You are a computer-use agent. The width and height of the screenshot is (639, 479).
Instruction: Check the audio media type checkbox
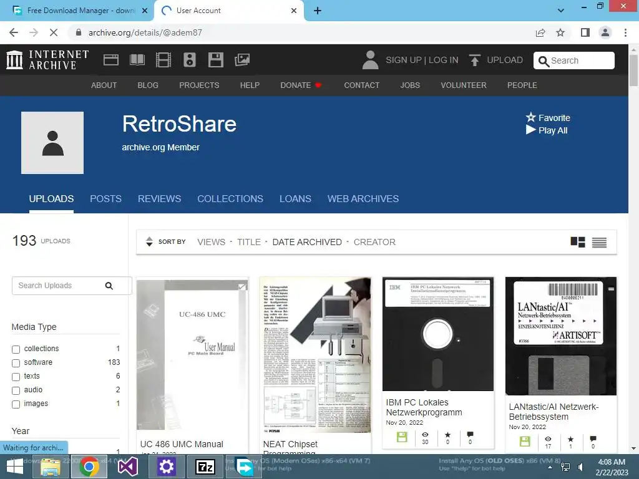coord(16,390)
